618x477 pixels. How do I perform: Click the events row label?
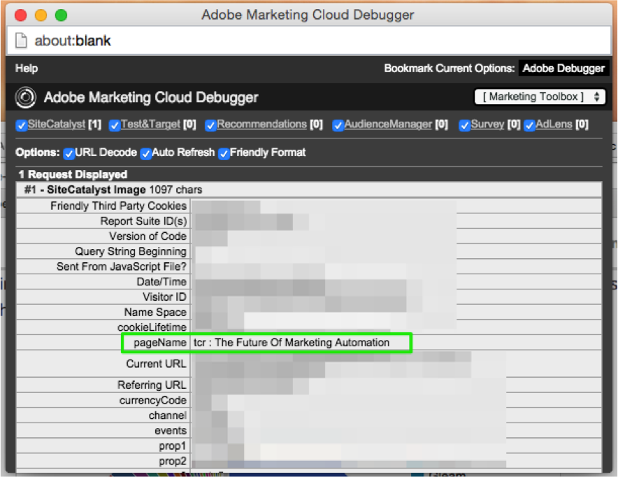tap(171, 430)
